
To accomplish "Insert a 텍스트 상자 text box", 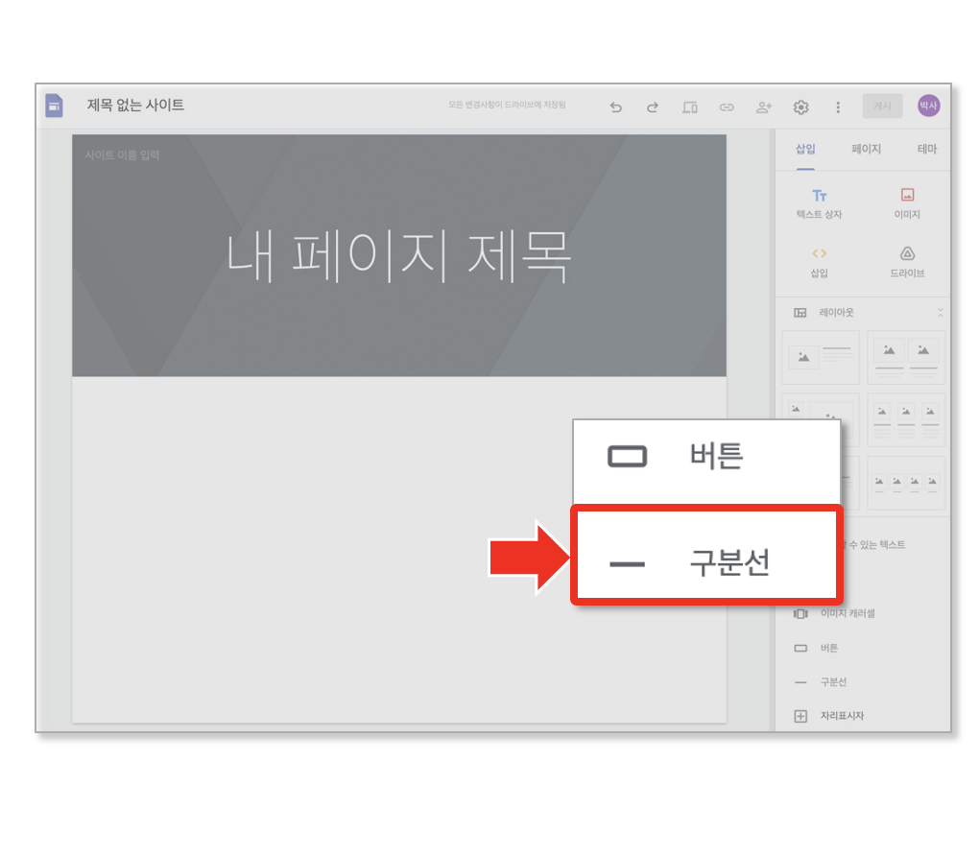I will click(x=819, y=203).
